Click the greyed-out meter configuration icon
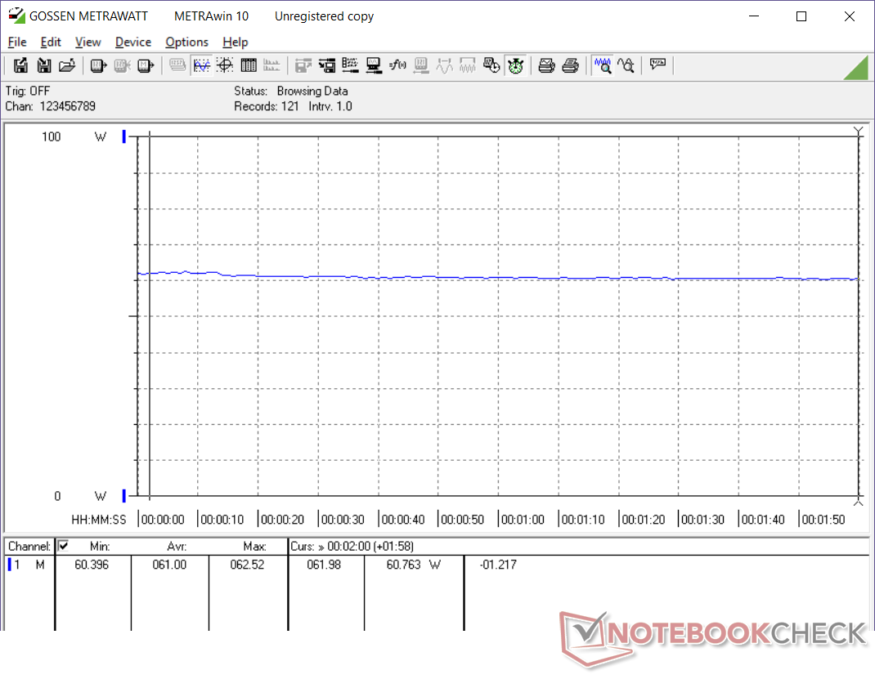This screenshot has height=679, width=875. pos(421,66)
